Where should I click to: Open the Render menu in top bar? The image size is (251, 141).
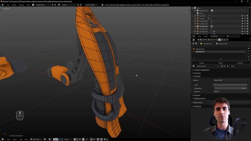[14, 5]
